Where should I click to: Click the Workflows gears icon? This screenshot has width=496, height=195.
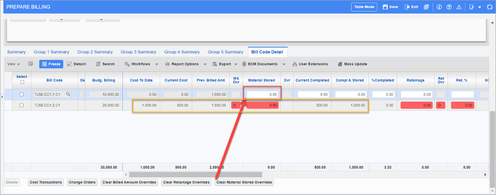(127, 64)
